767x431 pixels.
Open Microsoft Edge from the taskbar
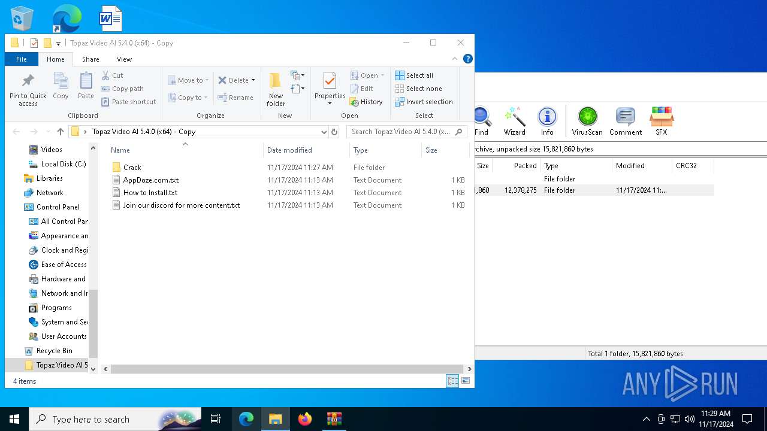(246, 419)
